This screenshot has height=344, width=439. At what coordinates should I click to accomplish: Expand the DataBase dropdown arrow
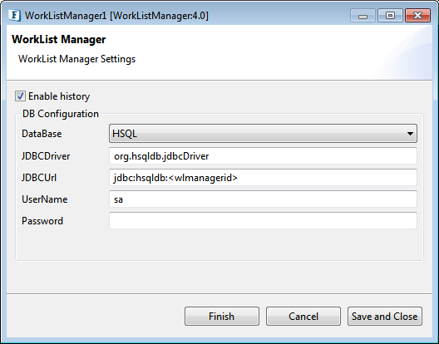410,134
